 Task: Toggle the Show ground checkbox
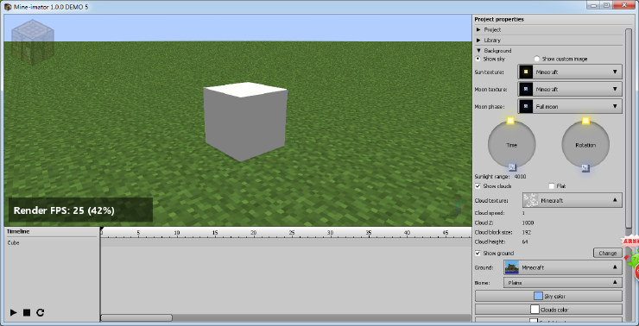point(478,254)
